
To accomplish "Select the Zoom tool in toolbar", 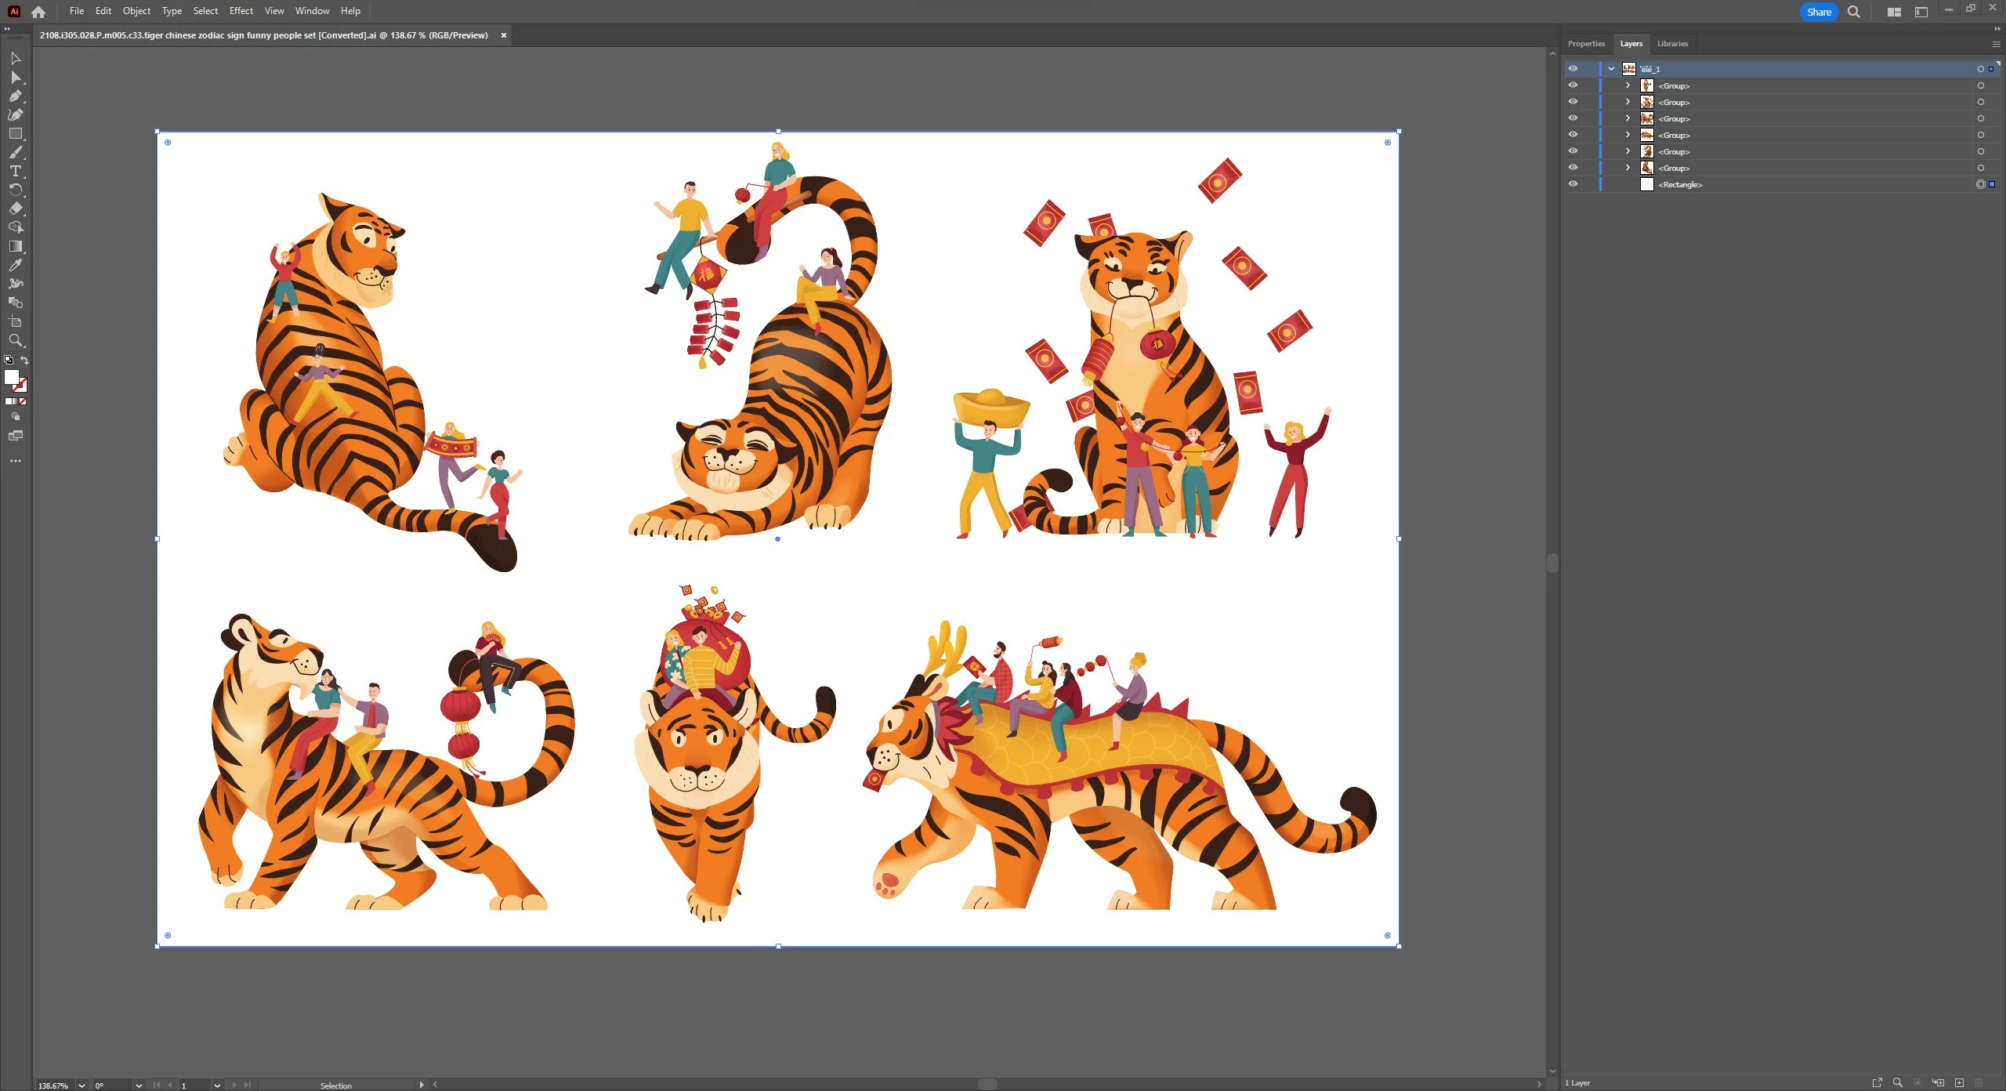I will 15,340.
